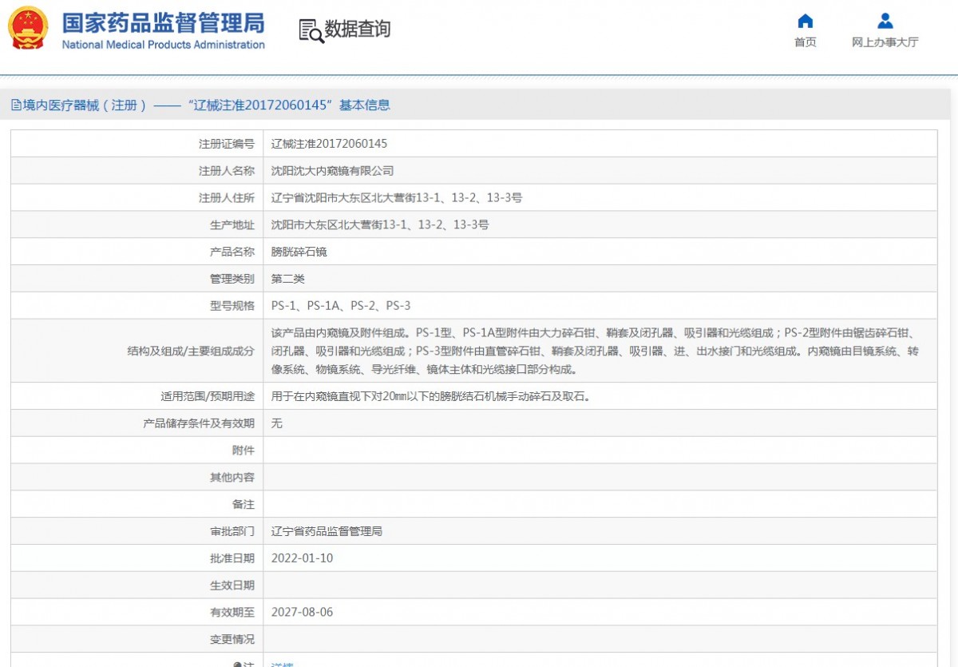Viewport: 958px width, 667px height.
Task: Select registration number 辽械注准20172060145 value
Action: tap(329, 144)
